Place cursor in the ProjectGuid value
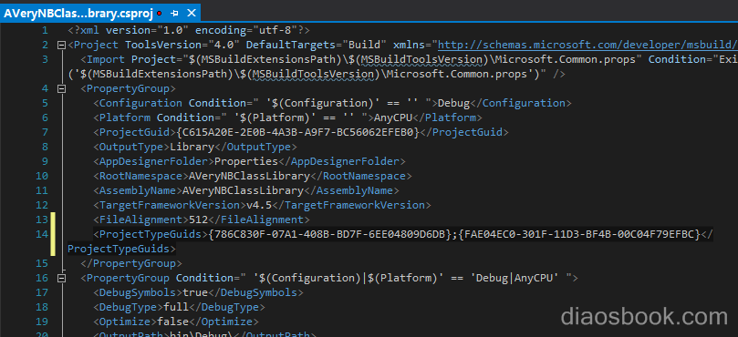738x337 pixels. click(x=297, y=133)
